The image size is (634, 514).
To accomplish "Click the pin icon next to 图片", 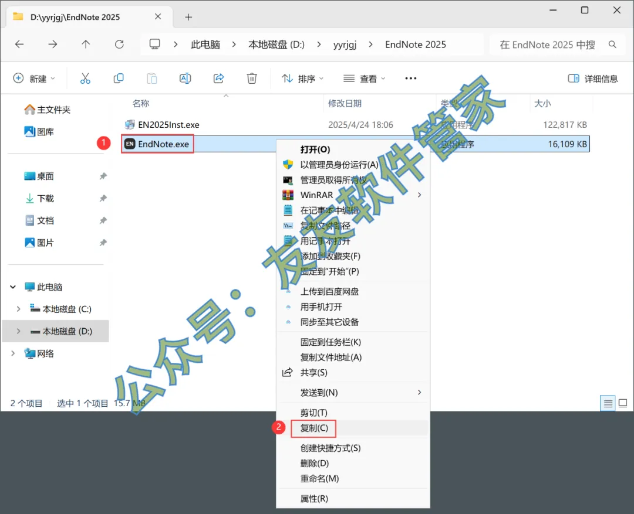I will tap(103, 243).
